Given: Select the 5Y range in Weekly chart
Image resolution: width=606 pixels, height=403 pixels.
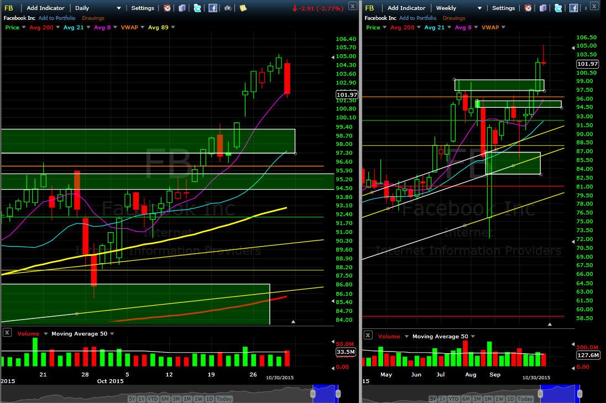Looking at the screenshot, I should click(433, 399).
